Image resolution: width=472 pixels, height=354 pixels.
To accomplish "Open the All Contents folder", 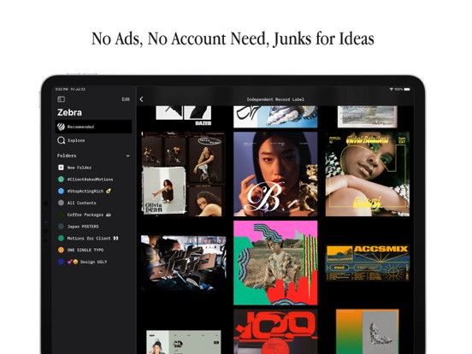I will point(93,203).
